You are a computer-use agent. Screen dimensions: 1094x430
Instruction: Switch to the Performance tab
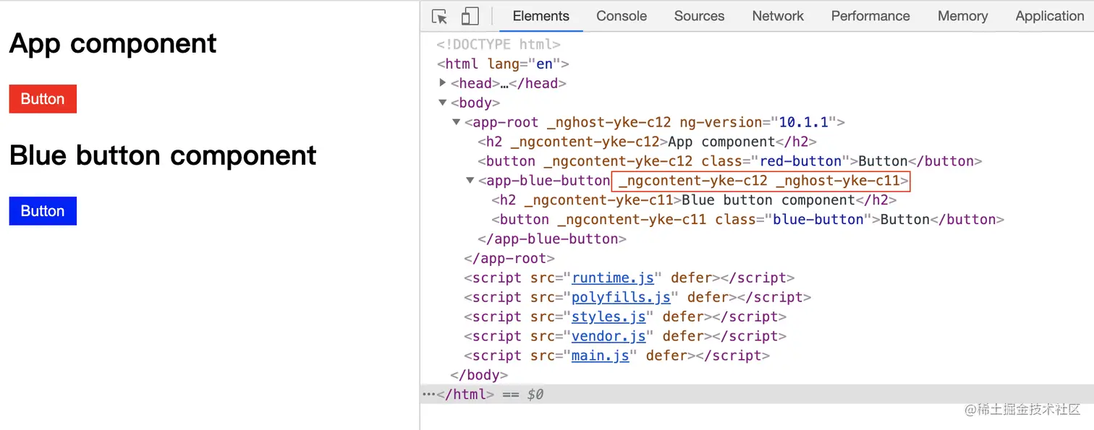click(870, 16)
